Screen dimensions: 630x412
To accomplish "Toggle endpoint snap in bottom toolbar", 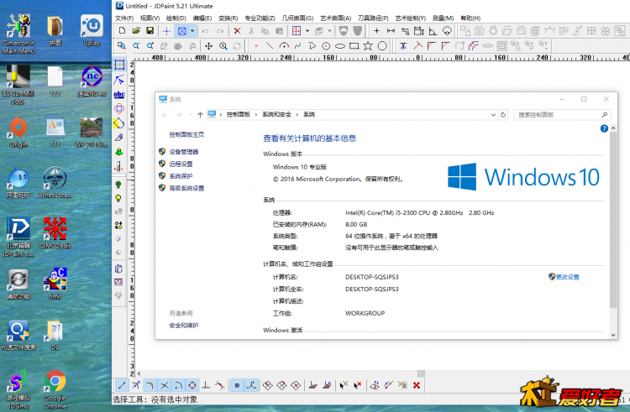I will coord(121,385).
